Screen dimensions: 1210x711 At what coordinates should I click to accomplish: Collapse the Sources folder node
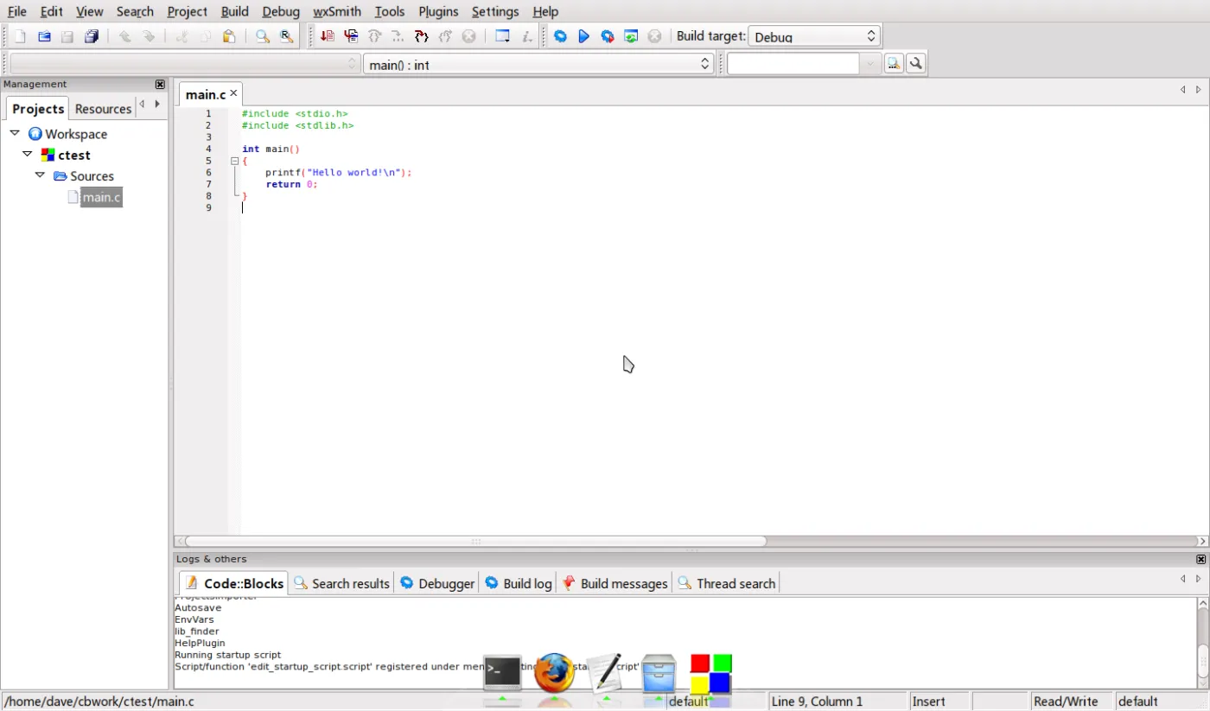tap(40, 175)
